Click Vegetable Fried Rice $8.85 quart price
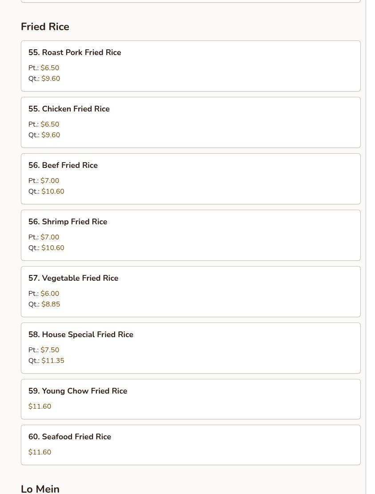375x494 pixels. 51,304
